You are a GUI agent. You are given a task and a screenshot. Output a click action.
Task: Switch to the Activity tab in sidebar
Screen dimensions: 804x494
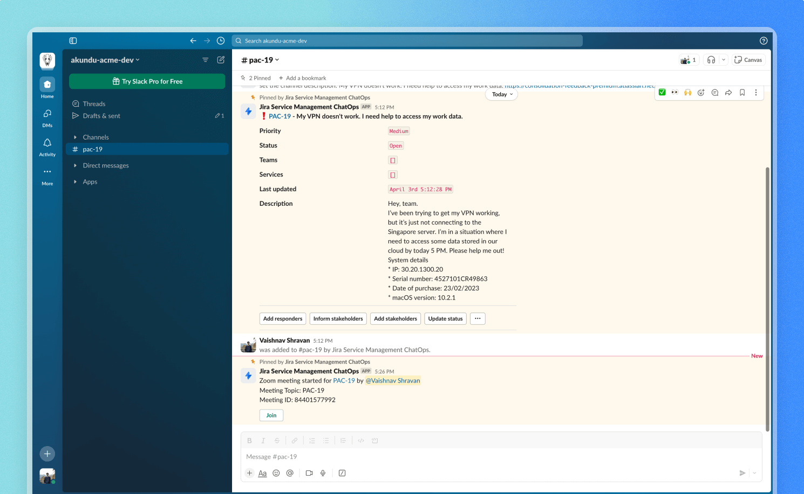coord(47,146)
